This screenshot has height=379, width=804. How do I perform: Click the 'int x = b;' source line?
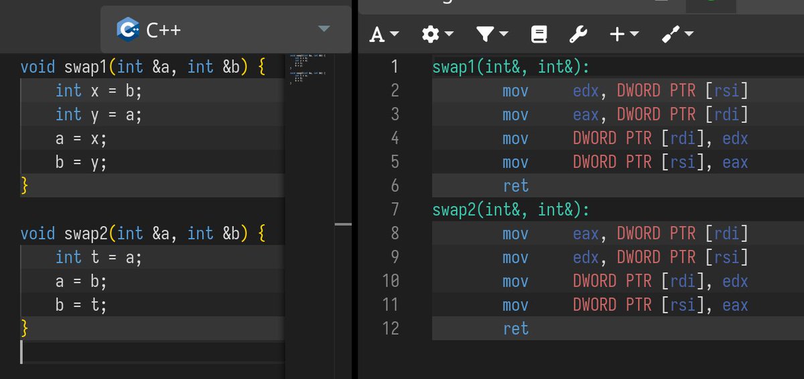tap(98, 91)
